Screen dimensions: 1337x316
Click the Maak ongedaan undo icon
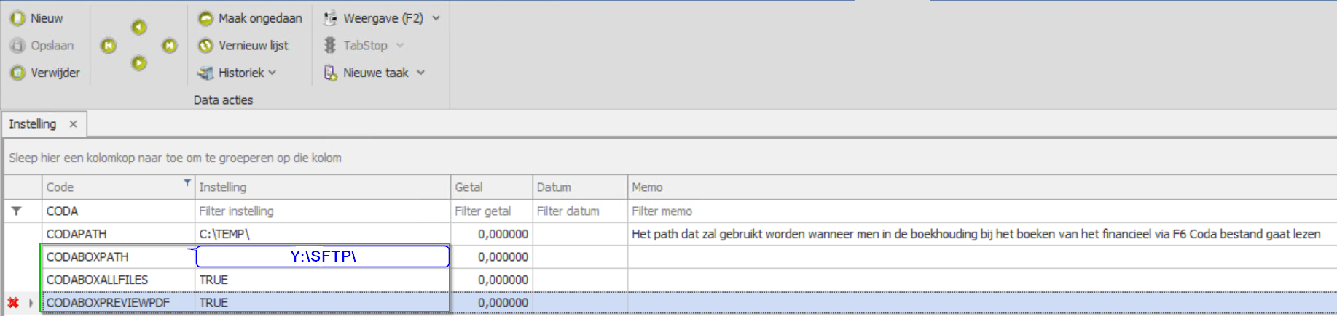tap(206, 18)
